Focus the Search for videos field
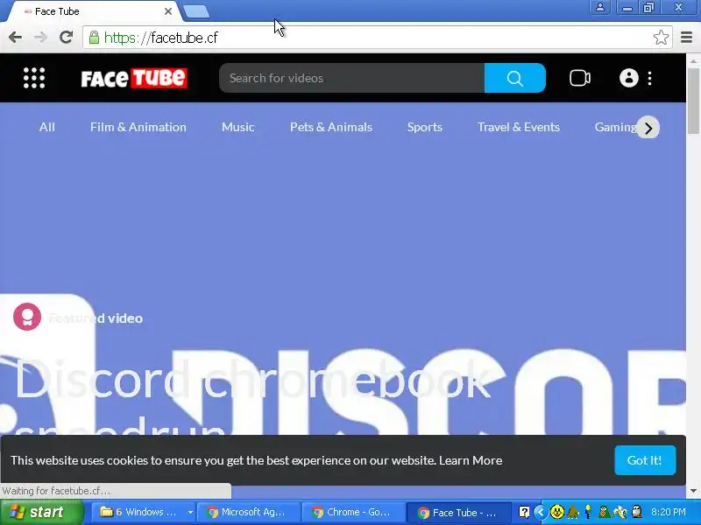This screenshot has width=701, height=525. coord(352,78)
